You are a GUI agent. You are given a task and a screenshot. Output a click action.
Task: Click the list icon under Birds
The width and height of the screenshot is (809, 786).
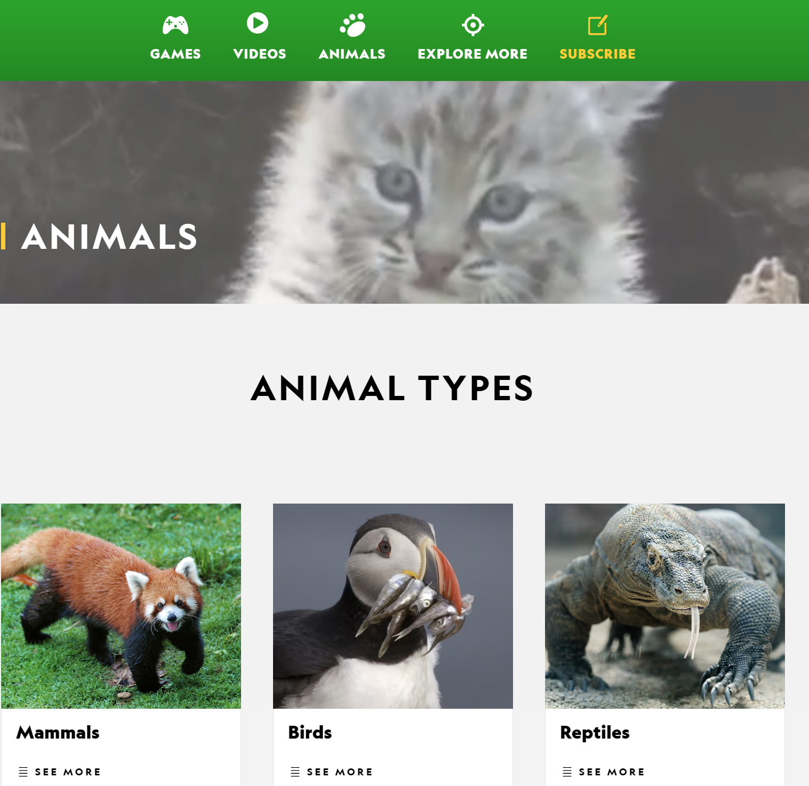pos(295,772)
